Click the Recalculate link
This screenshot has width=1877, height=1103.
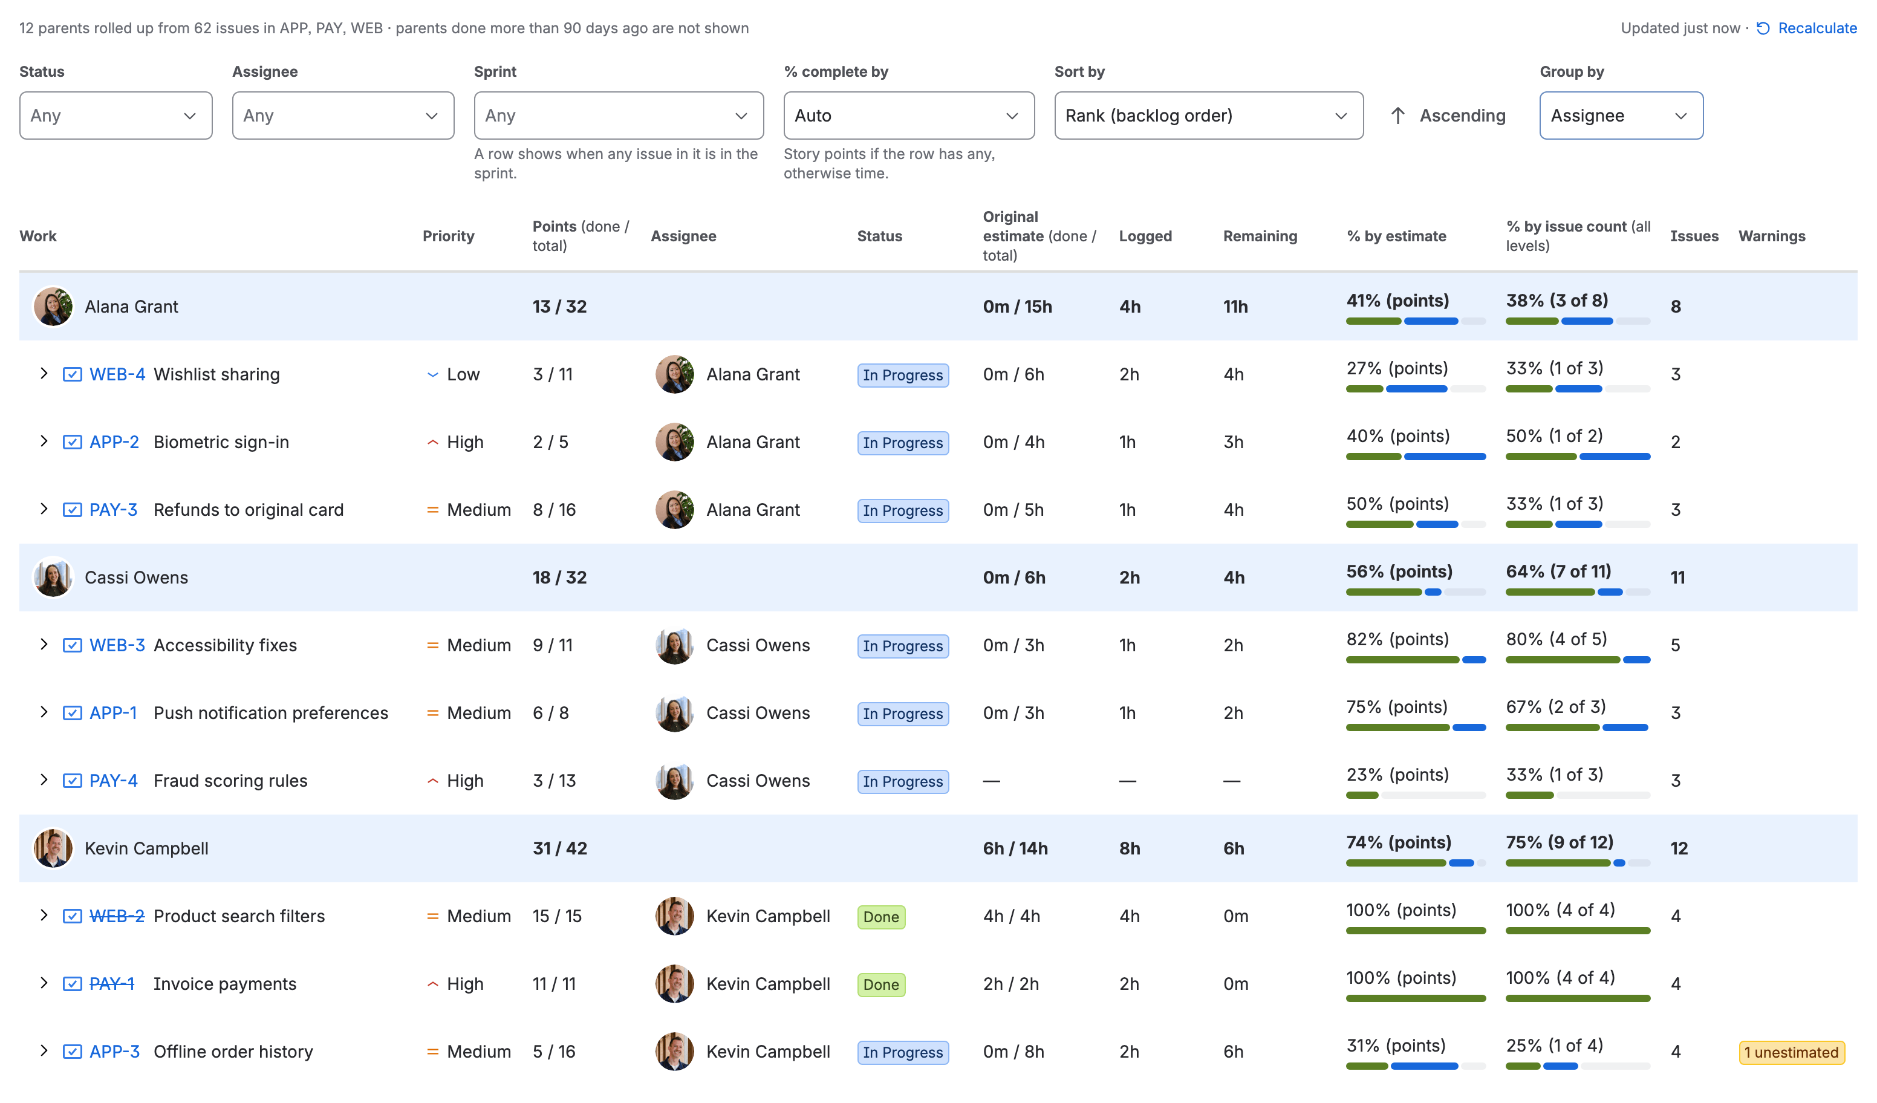(x=1817, y=28)
